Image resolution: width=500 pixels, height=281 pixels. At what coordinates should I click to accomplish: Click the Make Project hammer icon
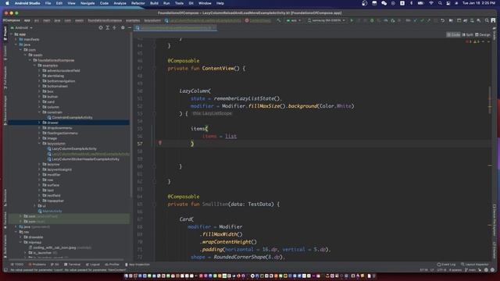coord(279,20)
